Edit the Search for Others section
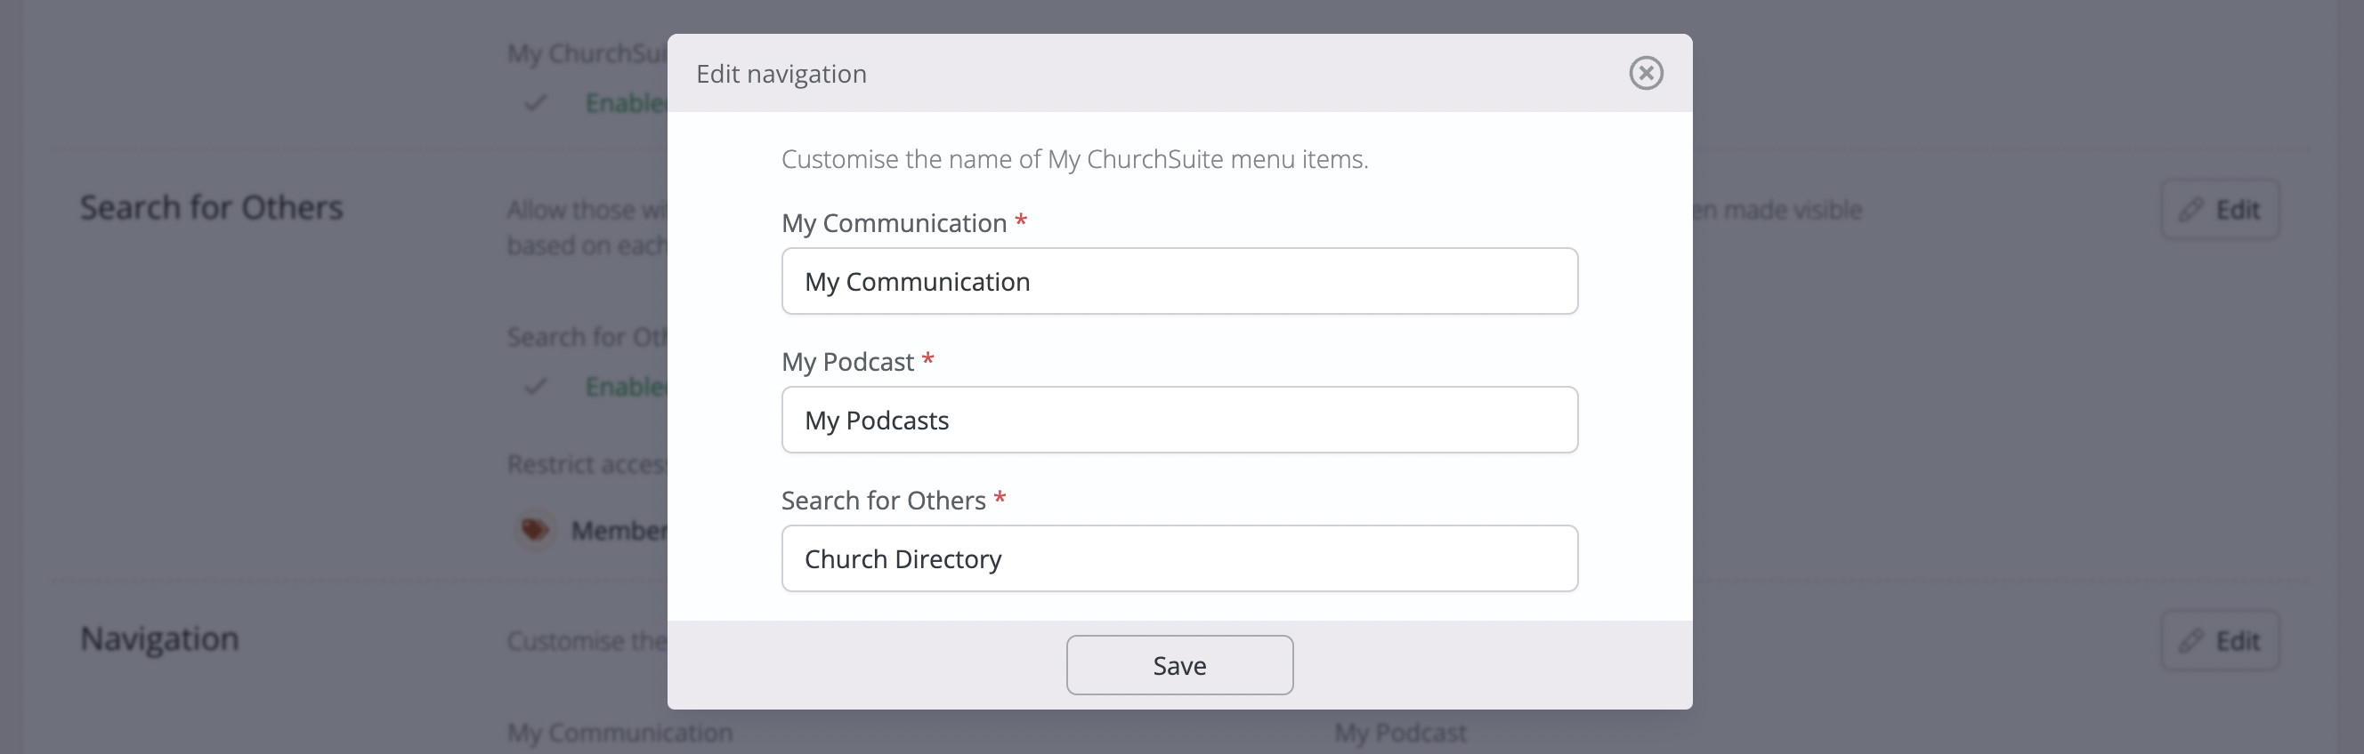2364x754 pixels. (x=2220, y=209)
